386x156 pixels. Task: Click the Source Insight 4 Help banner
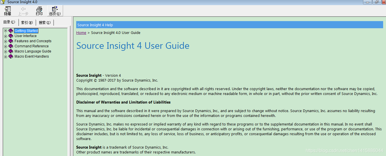[230, 25]
